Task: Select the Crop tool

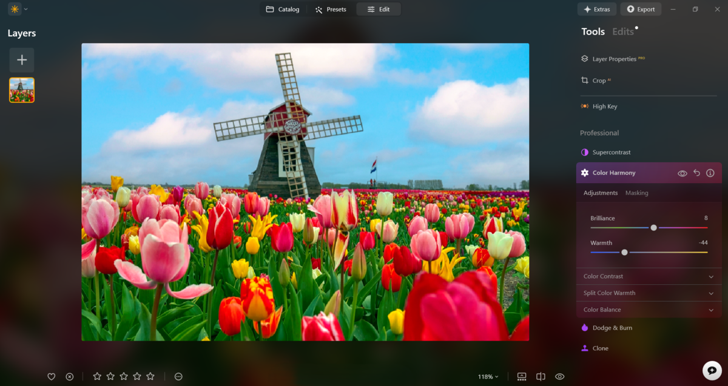Action: point(599,80)
